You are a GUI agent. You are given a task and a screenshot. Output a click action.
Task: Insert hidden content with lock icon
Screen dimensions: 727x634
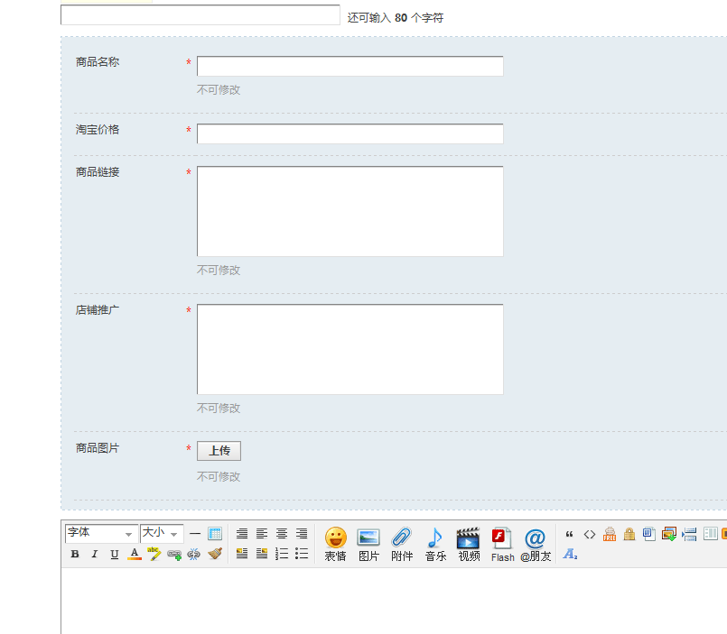629,534
